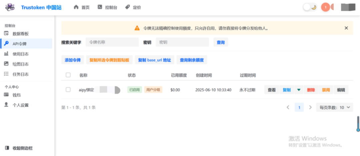Open 数据看板 in sidebar
This screenshot has width=360, height=156.
click(26, 34)
